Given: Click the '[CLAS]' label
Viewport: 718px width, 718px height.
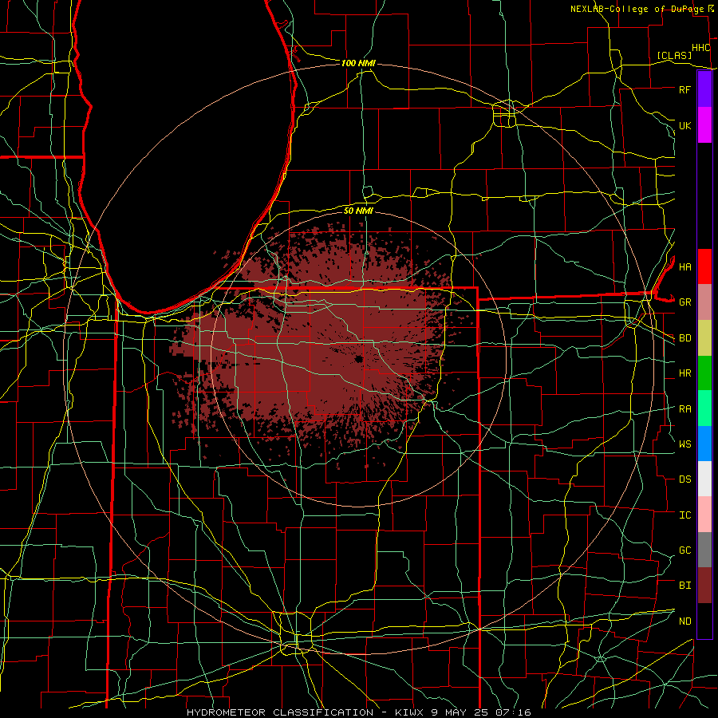Looking at the screenshot, I should coord(674,55).
